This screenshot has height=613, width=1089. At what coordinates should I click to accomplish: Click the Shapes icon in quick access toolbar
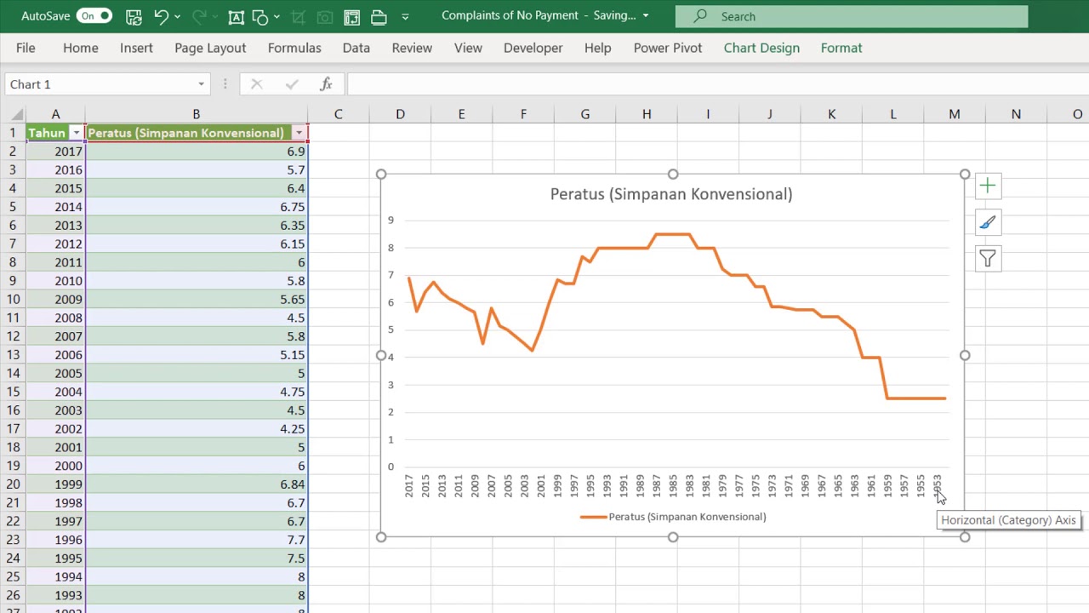pyautogui.click(x=261, y=16)
